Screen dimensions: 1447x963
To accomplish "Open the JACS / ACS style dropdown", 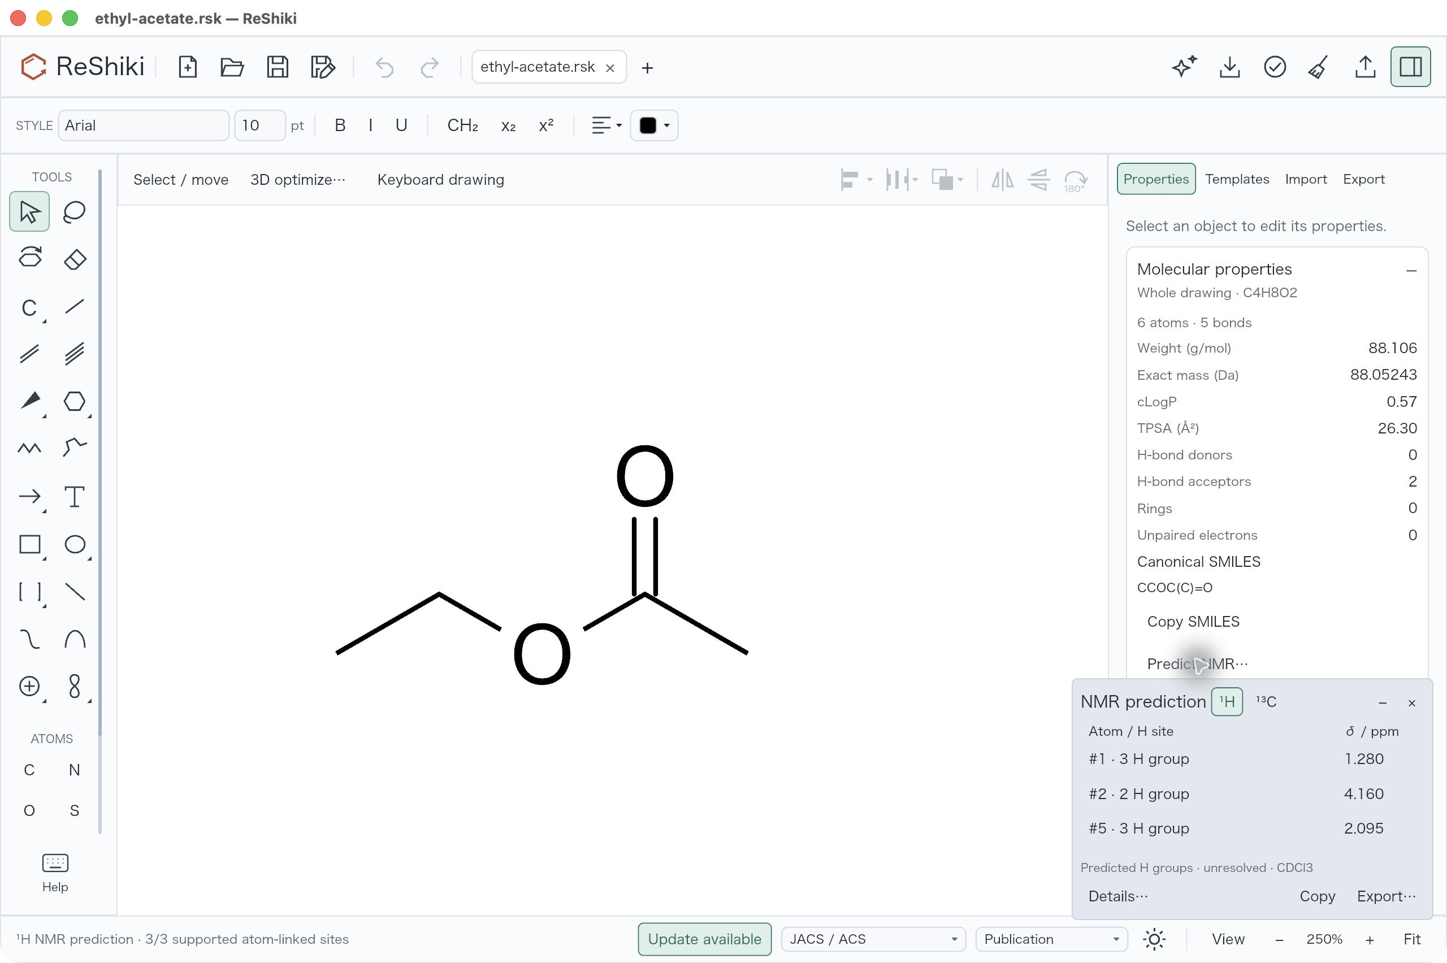I will coord(873,939).
